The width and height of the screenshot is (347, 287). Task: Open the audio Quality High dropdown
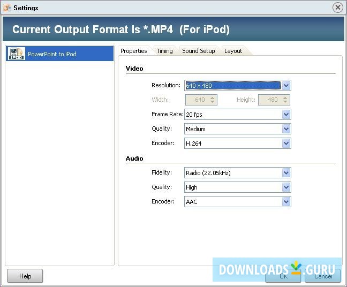pos(286,187)
